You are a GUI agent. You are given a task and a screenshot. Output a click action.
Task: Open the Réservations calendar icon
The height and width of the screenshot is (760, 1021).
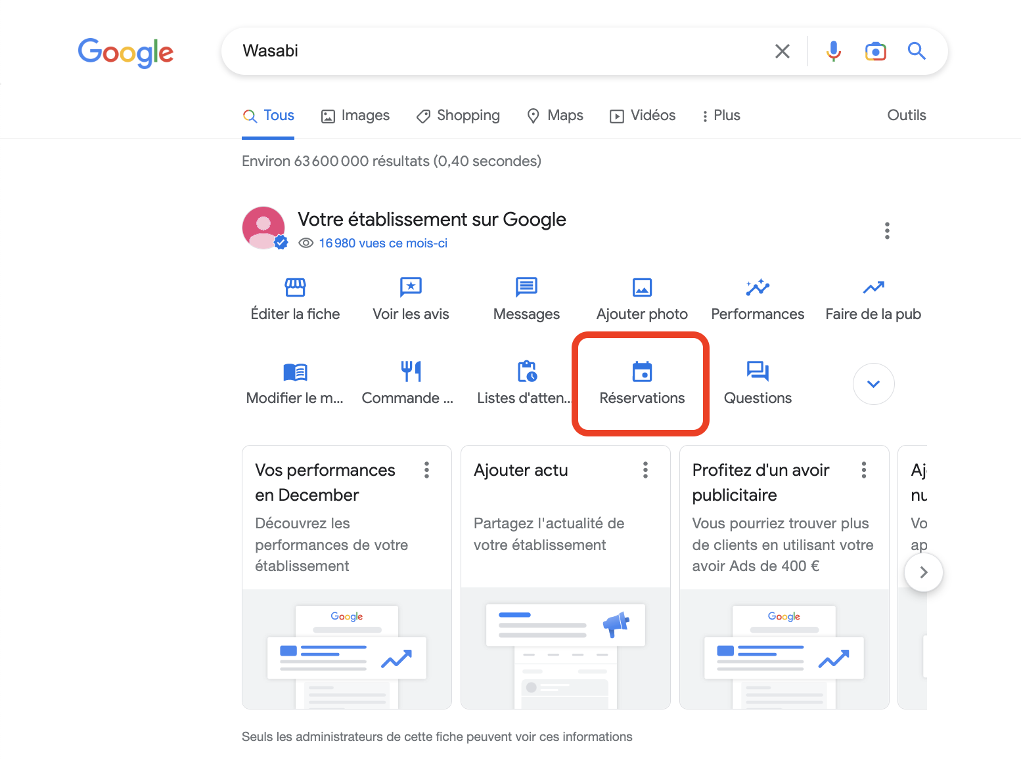[x=642, y=371]
